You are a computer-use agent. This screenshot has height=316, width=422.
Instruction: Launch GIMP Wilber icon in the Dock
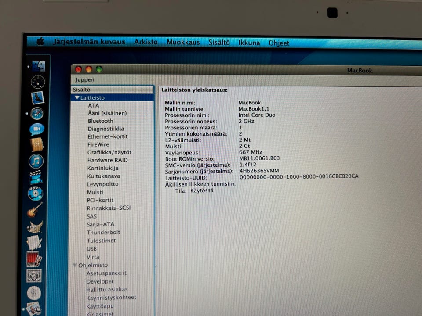[35, 226]
